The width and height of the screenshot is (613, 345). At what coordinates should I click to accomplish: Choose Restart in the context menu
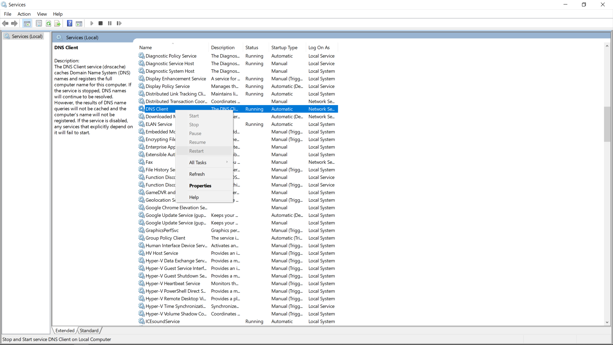coord(204,151)
